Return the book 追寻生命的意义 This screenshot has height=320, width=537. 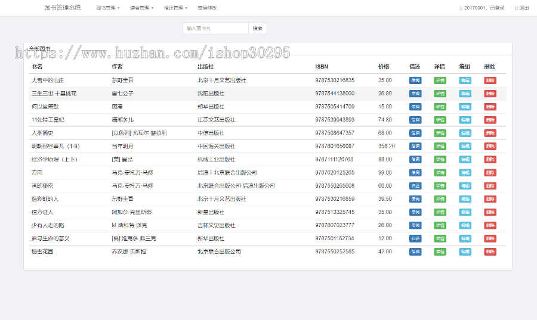pos(415,238)
